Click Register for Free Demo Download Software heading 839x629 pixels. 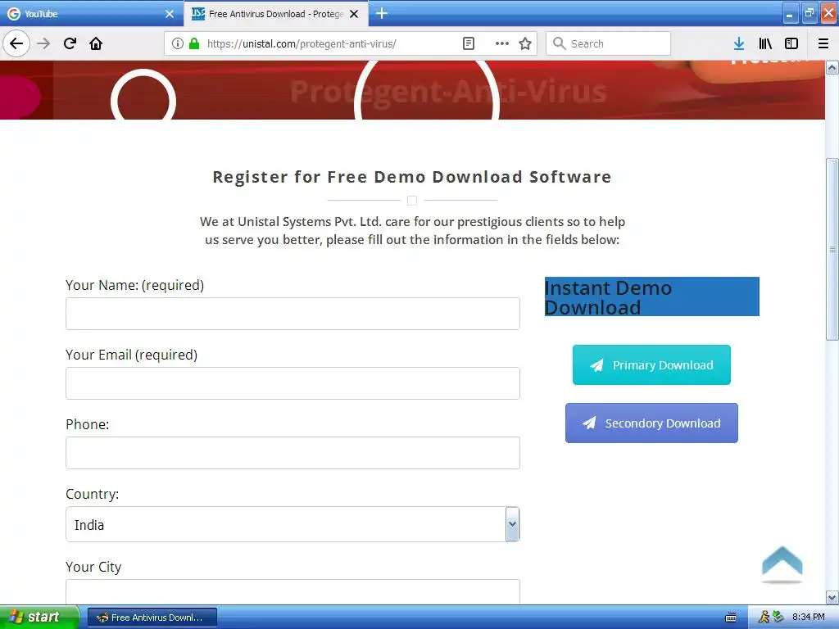(411, 177)
